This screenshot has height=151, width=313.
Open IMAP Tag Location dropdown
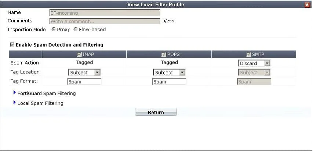point(84,73)
